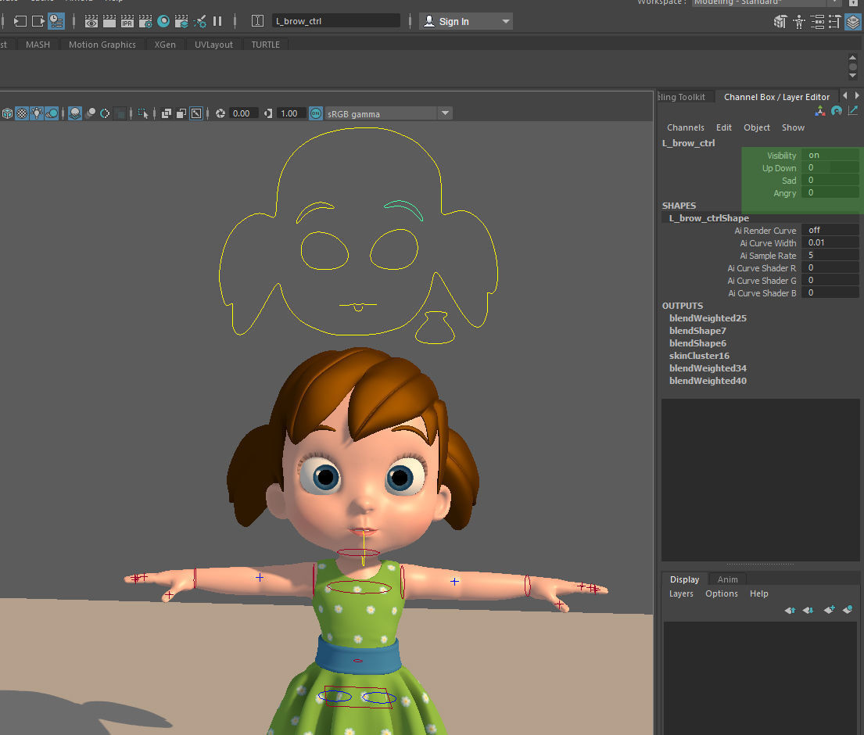Open the Channel Box Edit menu
The image size is (864, 735).
click(723, 127)
